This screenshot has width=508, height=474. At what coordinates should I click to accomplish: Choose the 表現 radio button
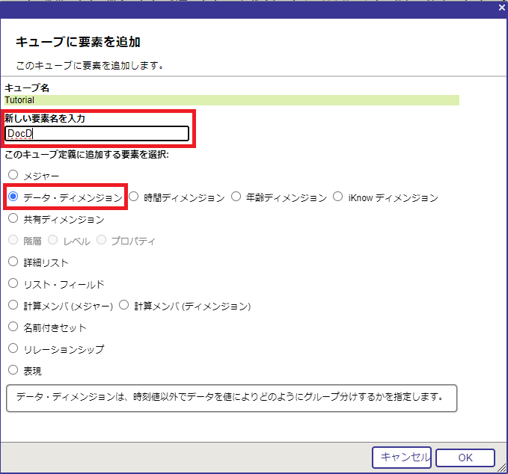click(x=13, y=370)
